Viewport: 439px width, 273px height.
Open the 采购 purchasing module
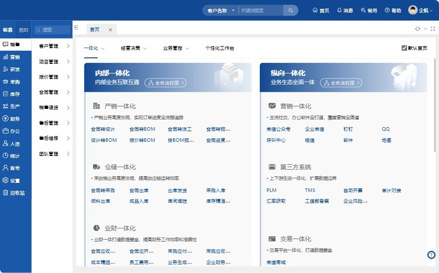coord(12,82)
